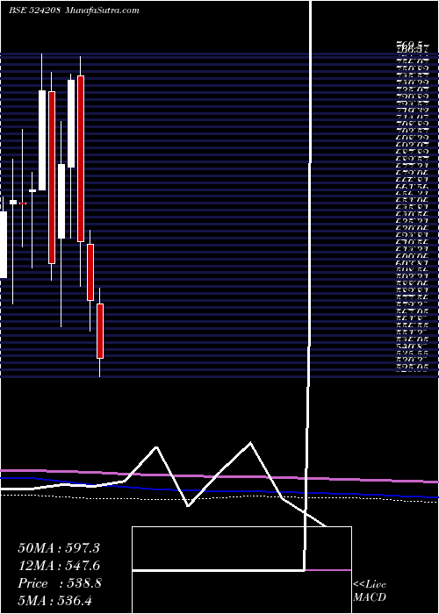
Task: Select the Price : 538.8 value
Action: coord(60,583)
